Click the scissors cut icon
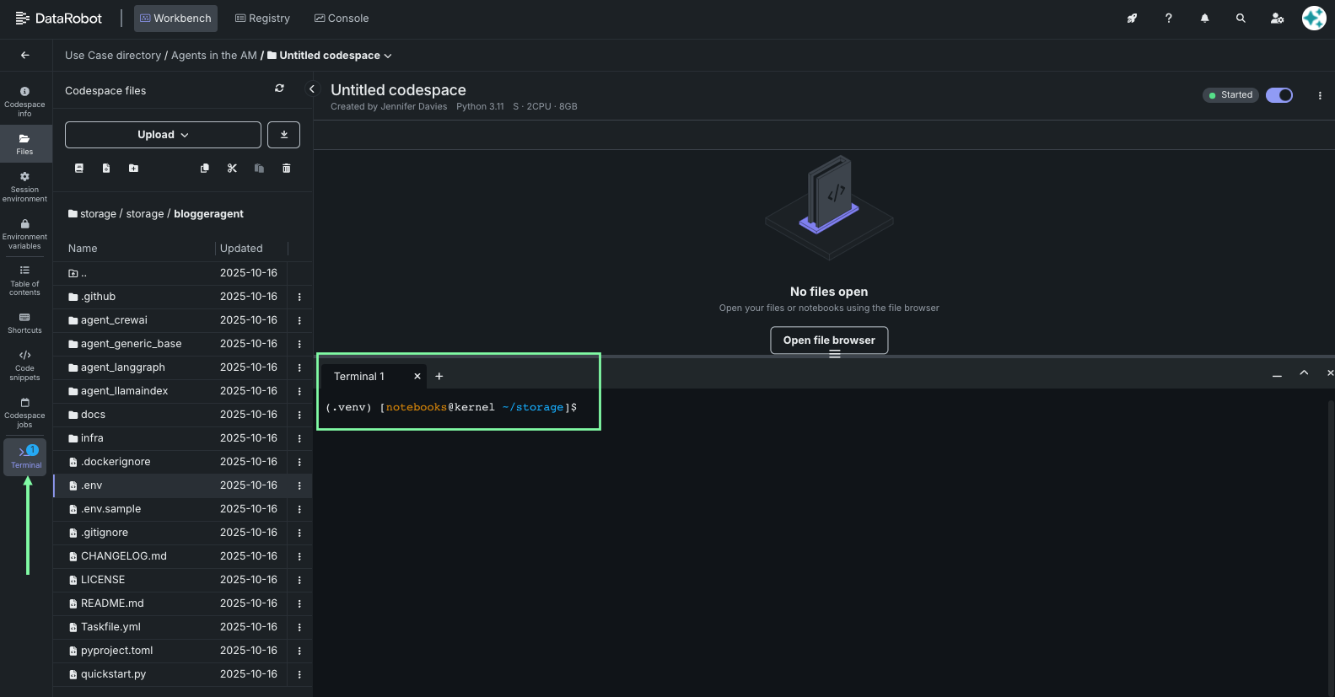The height and width of the screenshot is (697, 1335). [232, 169]
